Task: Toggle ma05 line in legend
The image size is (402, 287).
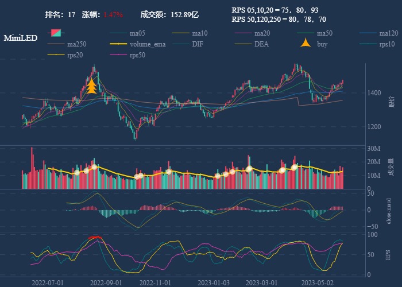Action: 127,33
